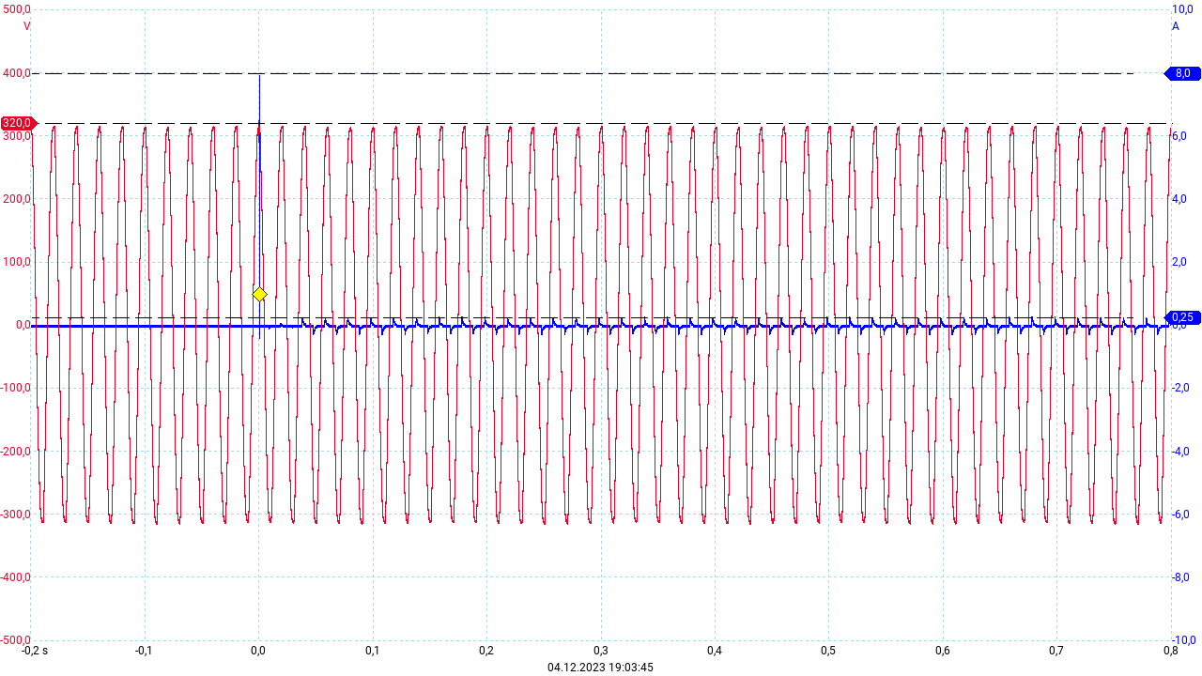The image size is (1202, 676).
Task: Click the -0,2 s time axis label
Action: coord(36,651)
